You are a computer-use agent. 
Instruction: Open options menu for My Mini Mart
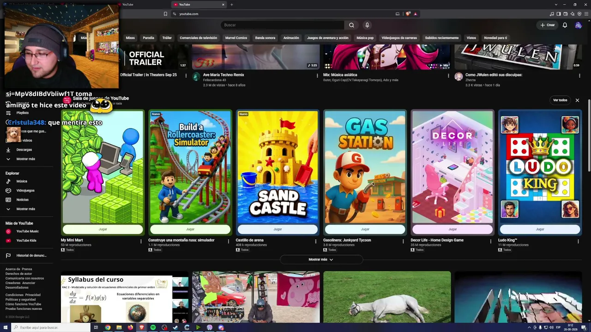pos(141,241)
